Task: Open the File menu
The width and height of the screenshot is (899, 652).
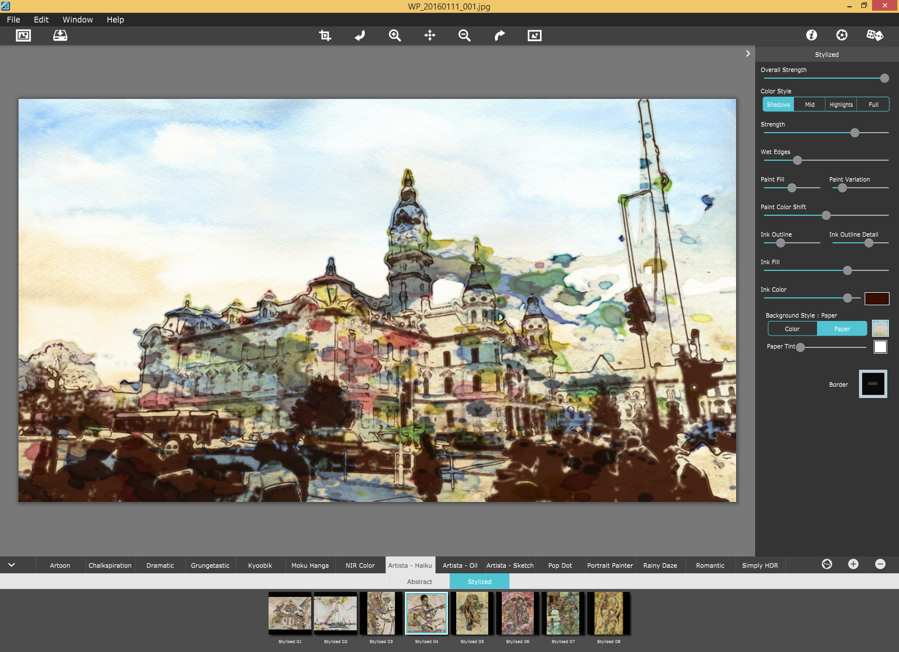Action: click(13, 20)
